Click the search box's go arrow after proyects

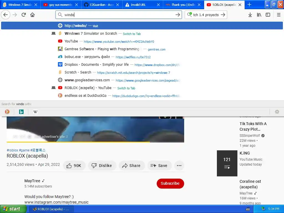coord(223,15)
